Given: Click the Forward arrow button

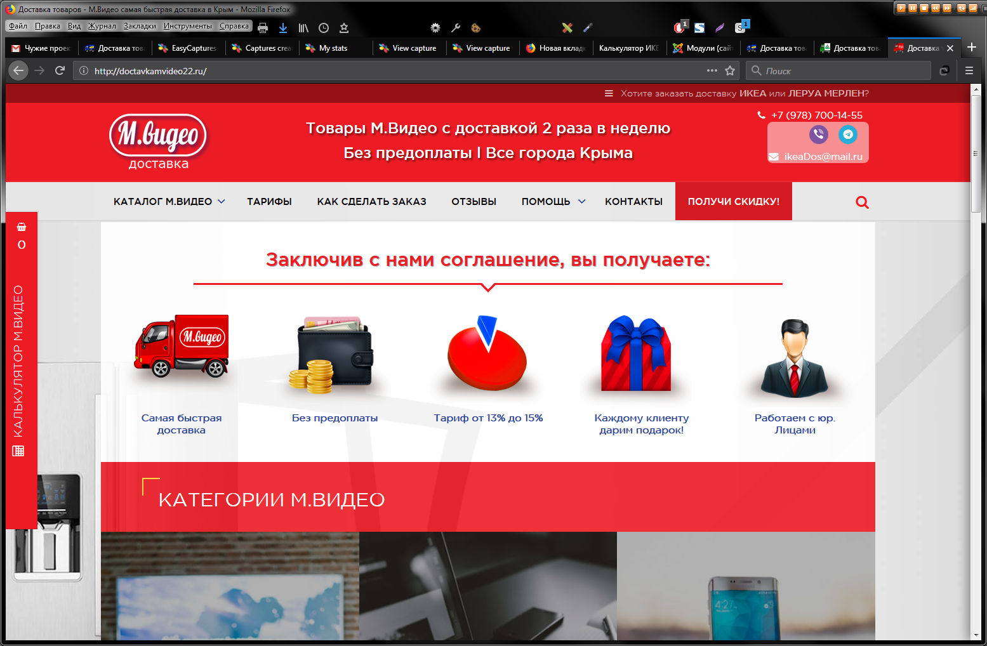Looking at the screenshot, I should tap(39, 70).
